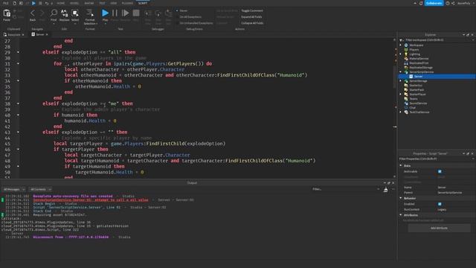Screen dimensions: 476x268
Task: Collapse the code fold at line 43
Action: (18, 133)
